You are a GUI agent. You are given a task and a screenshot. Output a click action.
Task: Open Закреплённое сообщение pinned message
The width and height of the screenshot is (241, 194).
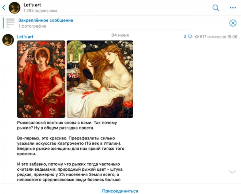(46, 20)
